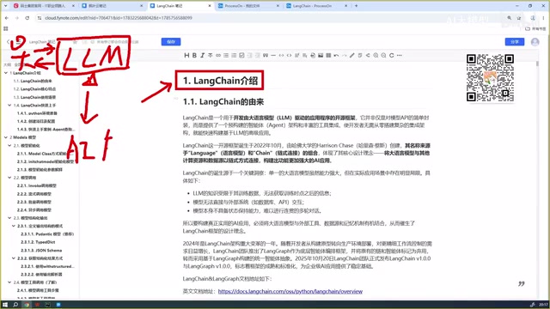Insert inline code with the first angle-bracket icon
Image resolution: width=550 pixels, height=309 pixels.
[x=281, y=55]
